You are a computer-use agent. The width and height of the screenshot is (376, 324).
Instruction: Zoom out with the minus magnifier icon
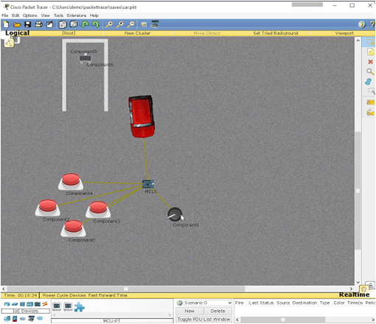point(131,24)
